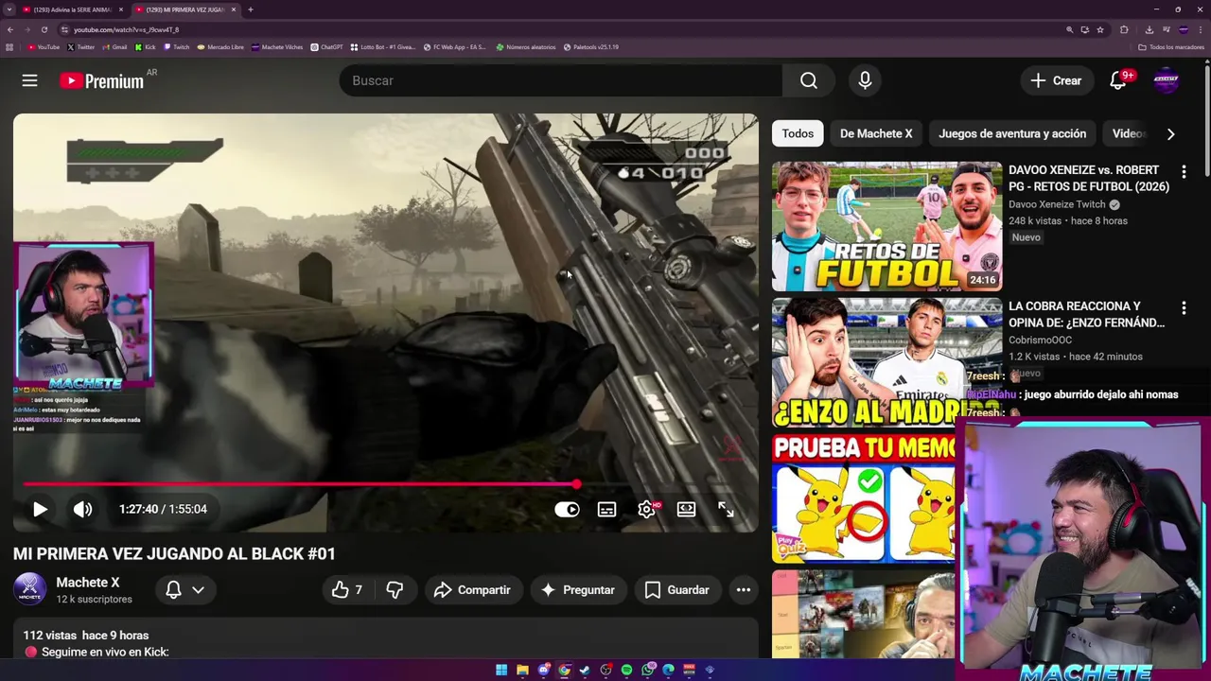This screenshot has height=681, width=1211.
Task: Open the Twitch bookmark
Action: point(177,46)
